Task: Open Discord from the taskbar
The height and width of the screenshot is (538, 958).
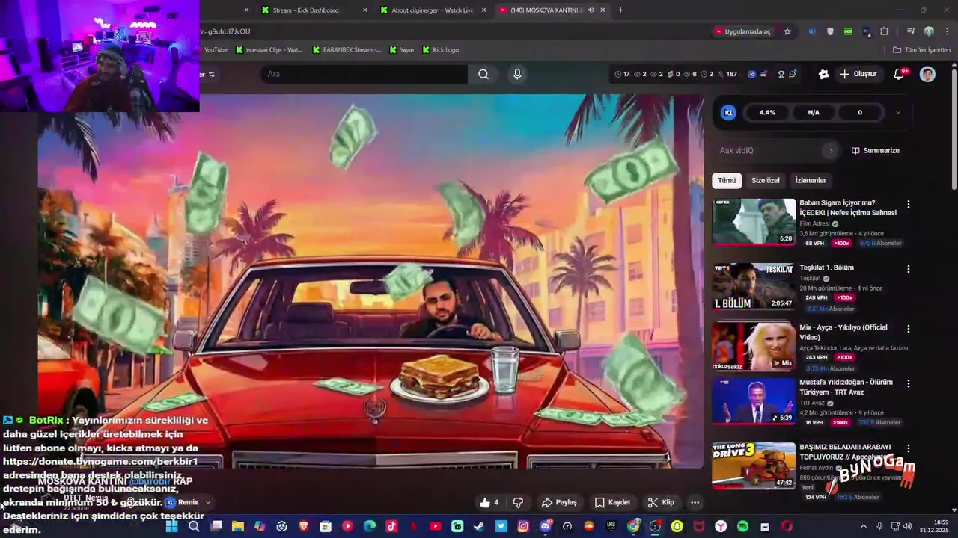Action: pos(545,526)
